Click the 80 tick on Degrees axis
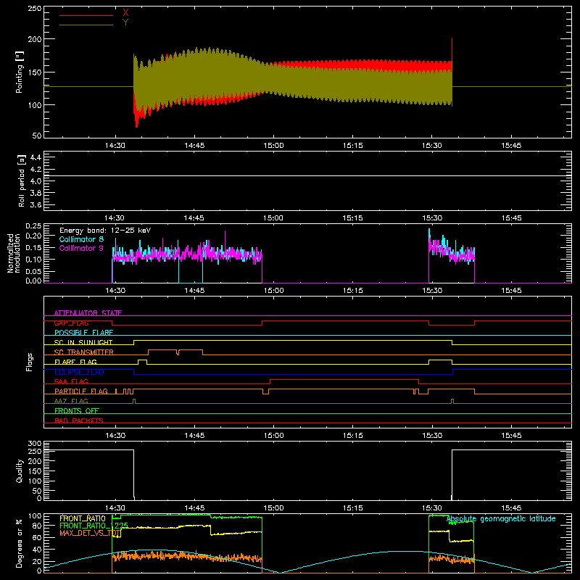 (37, 526)
